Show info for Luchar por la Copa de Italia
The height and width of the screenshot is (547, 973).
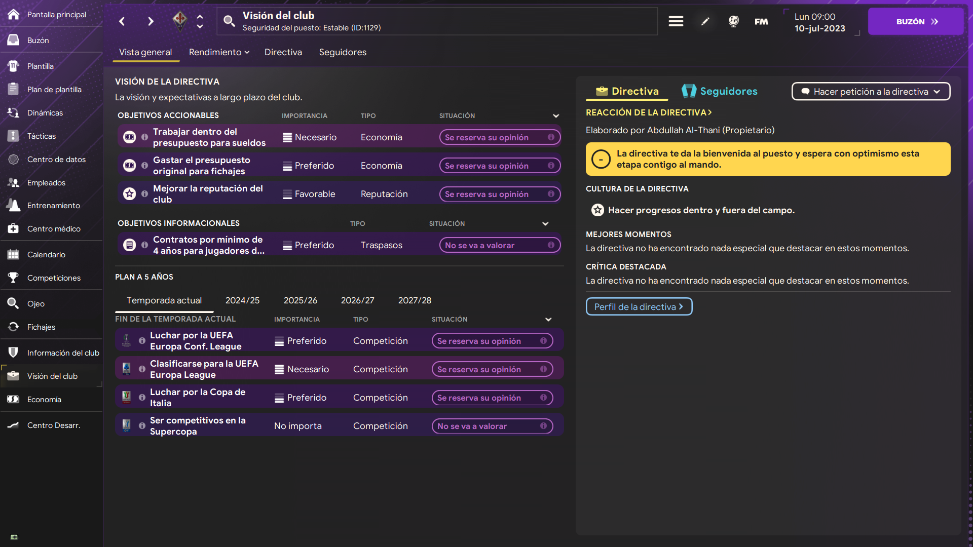pos(142,398)
